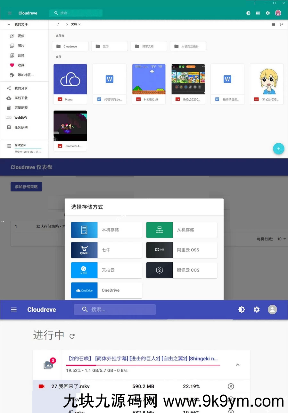
Task: Open WebDAV in the sidebar
Action: pyautogui.click(x=21, y=118)
